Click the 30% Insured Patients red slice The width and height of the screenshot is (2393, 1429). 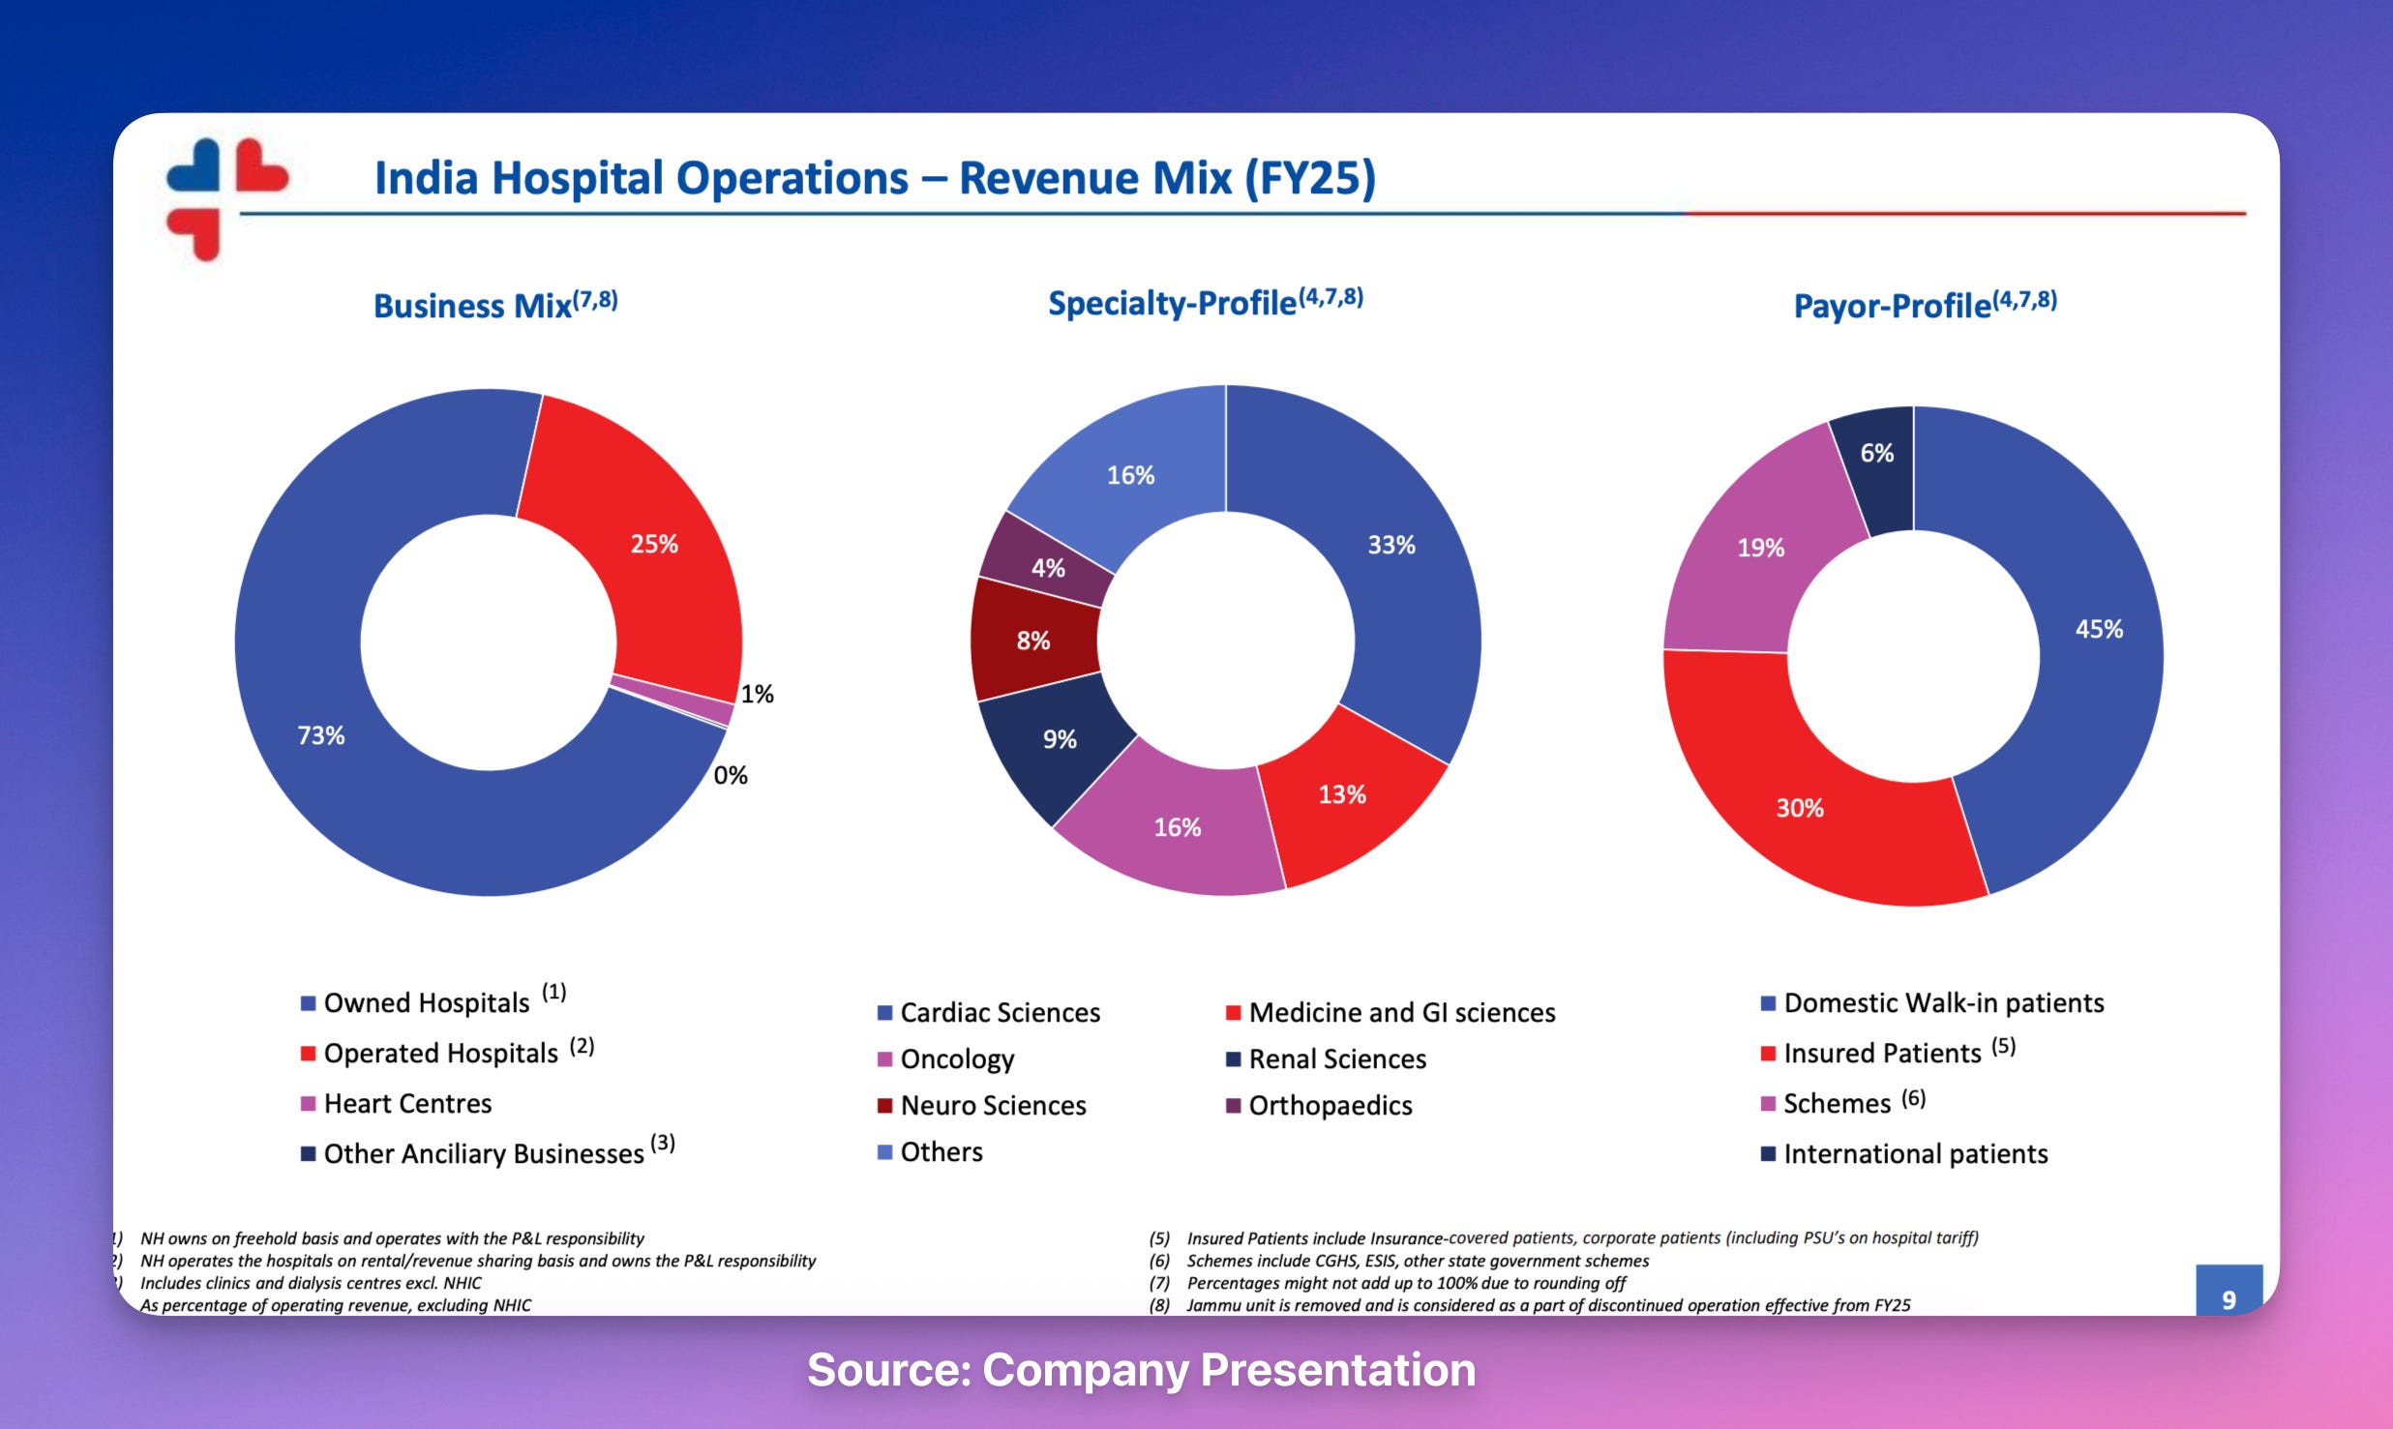(1799, 809)
